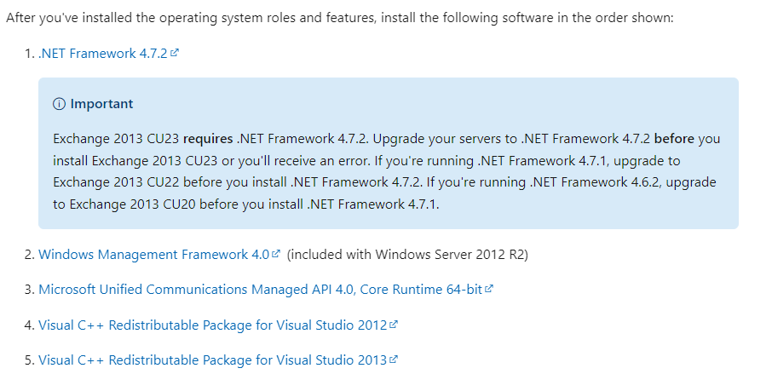Click the Important heading in the note box
Viewport: 772px width, 374px height.
pyautogui.click(x=101, y=104)
